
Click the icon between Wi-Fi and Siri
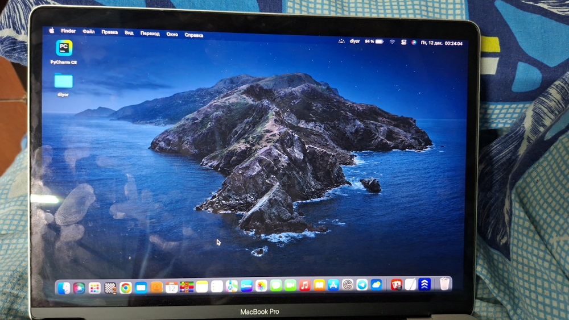(403, 43)
